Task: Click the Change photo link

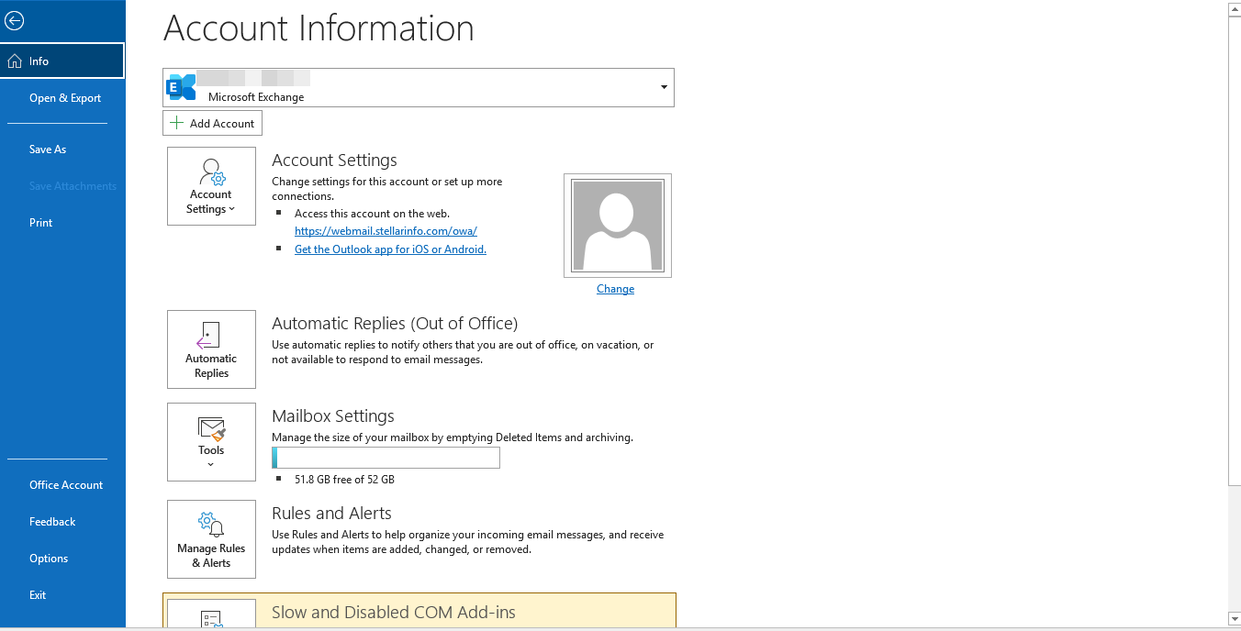Action: (x=615, y=289)
